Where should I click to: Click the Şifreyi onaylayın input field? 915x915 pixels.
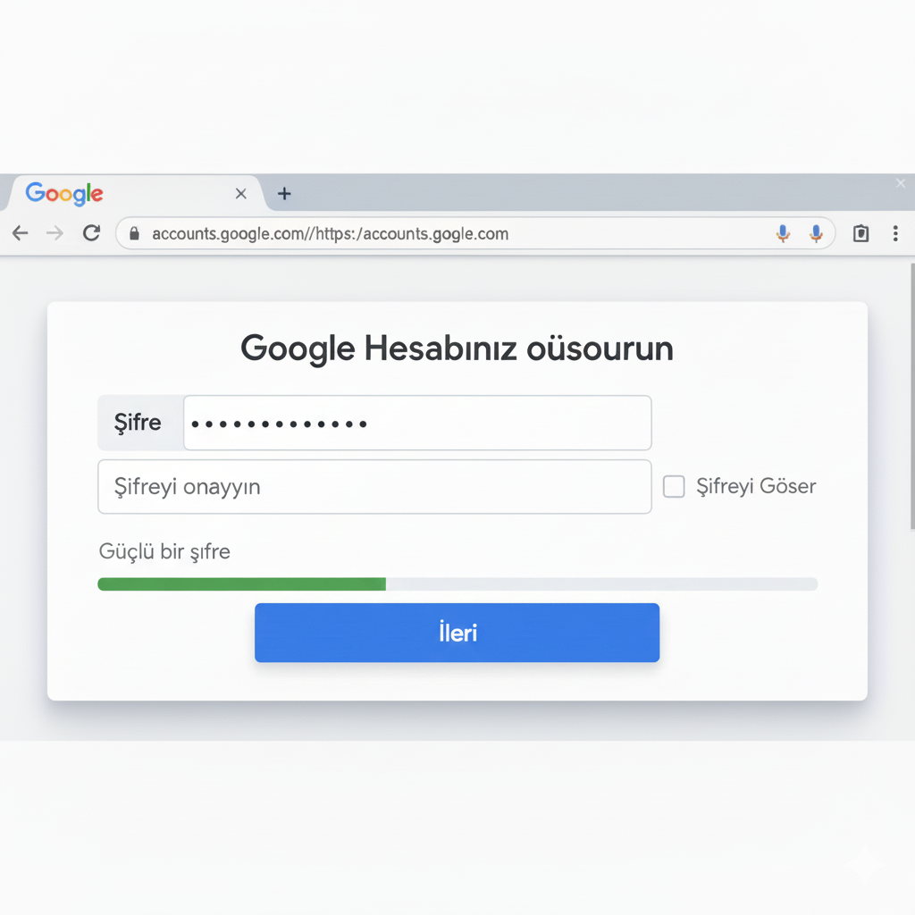point(374,487)
